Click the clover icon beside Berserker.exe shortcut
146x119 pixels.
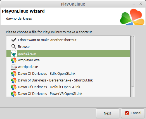14,80
